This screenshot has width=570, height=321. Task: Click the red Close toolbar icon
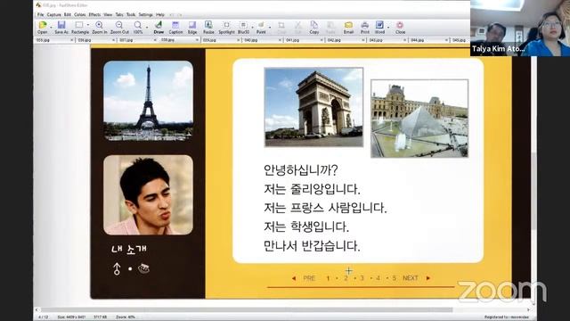[400, 25]
